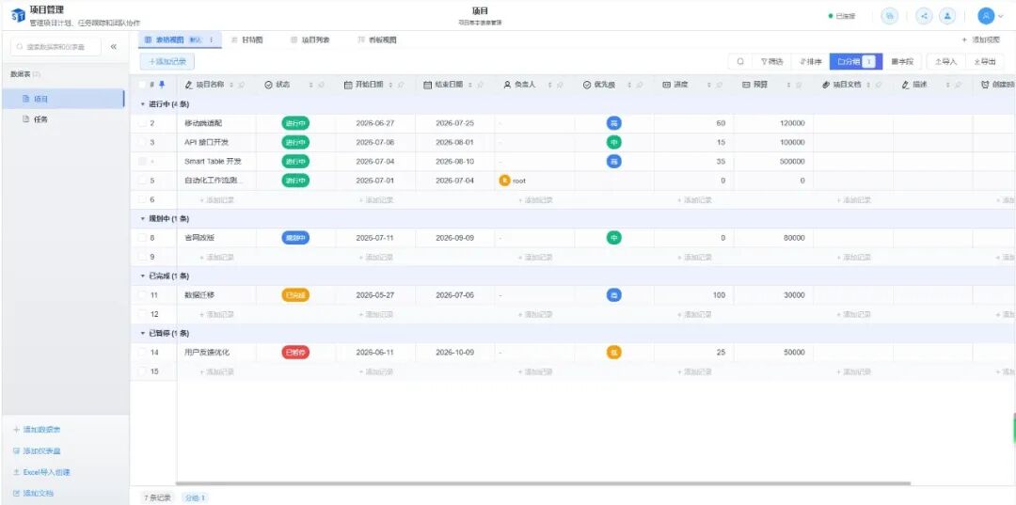Tick the checkbox for row 8 官网改版
The image size is (1016, 505).
pyautogui.click(x=142, y=238)
